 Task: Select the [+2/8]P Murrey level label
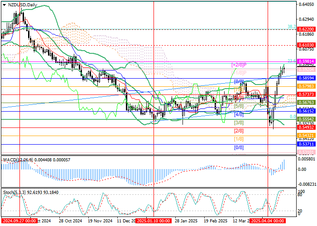click(x=239, y=65)
